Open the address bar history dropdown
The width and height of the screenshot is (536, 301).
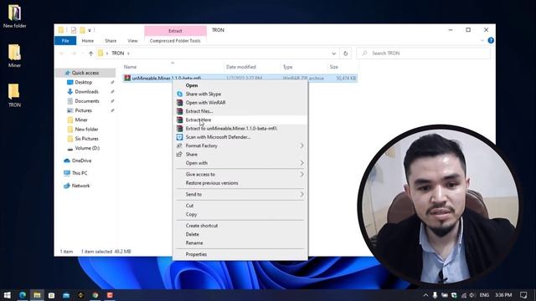[x=333, y=54]
